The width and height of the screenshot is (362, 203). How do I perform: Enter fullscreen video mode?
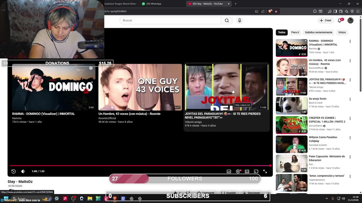(x=265, y=171)
